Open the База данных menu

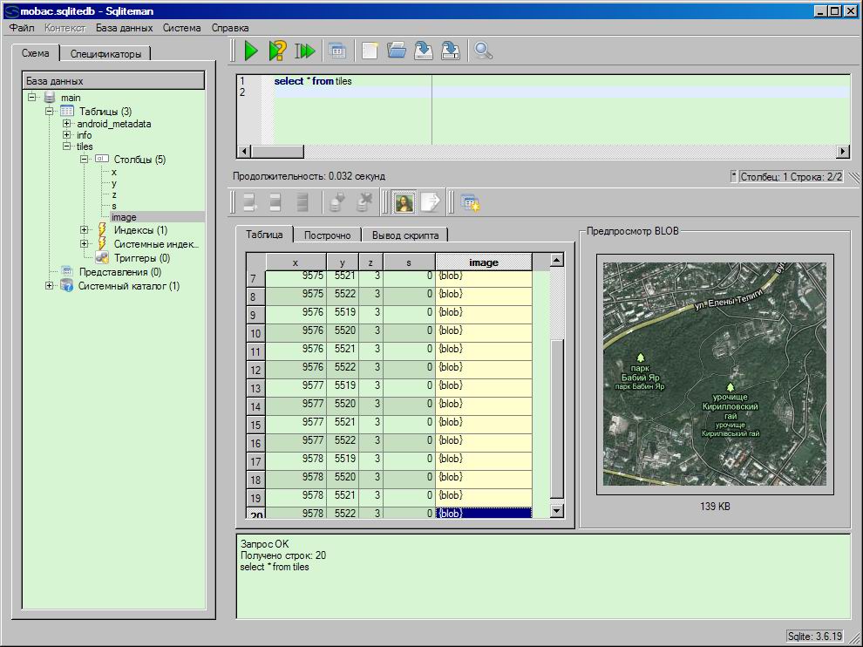124,28
